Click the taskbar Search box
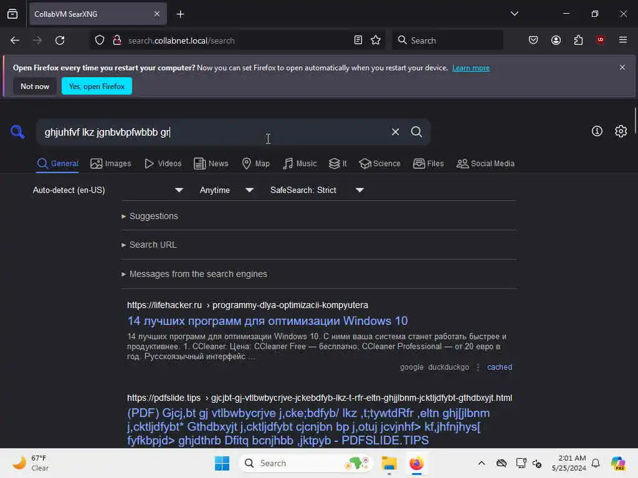Screen dimensions: 638x478 click(306, 463)
